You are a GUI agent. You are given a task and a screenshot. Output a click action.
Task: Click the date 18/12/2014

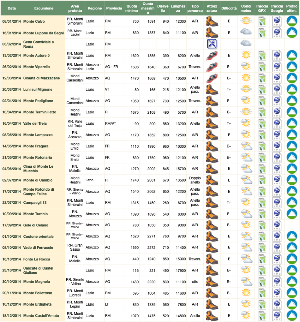pyautogui.click(x=11, y=316)
